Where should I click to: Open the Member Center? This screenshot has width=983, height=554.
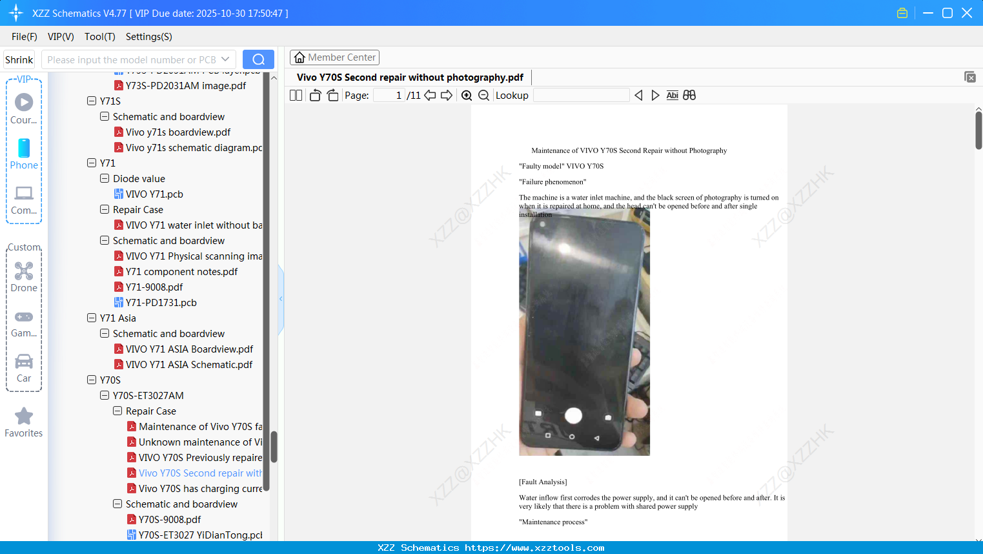(x=334, y=57)
